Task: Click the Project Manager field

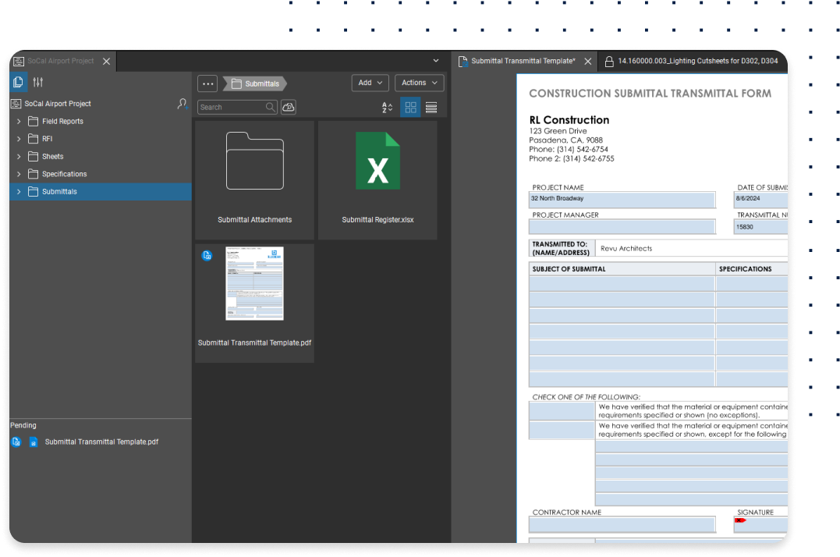Action: point(622,226)
